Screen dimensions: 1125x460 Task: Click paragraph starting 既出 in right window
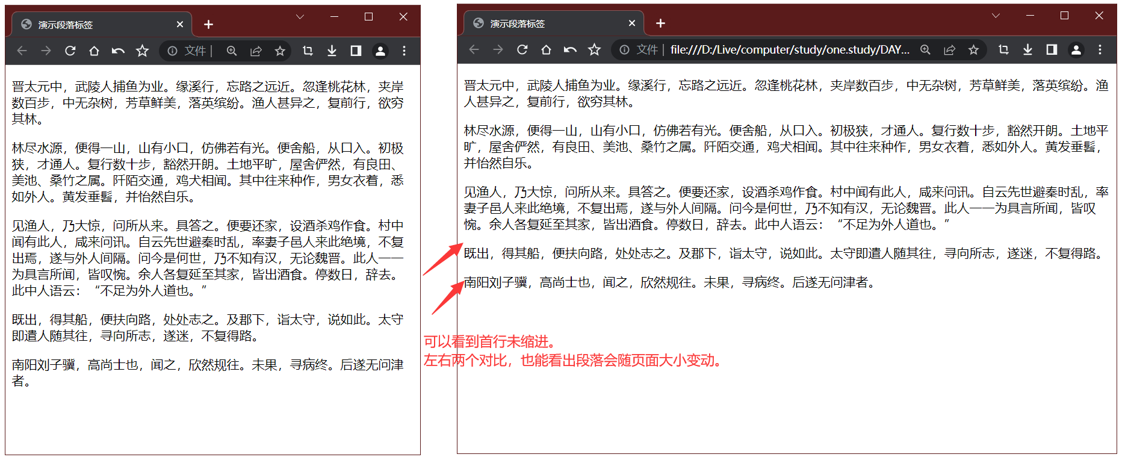pyautogui.click(x=784, y=253)
